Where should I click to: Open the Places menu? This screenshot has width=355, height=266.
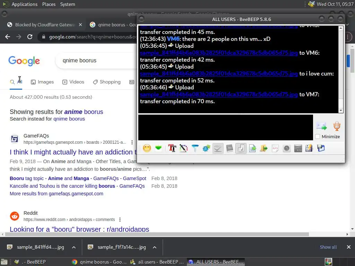(49, 4)
